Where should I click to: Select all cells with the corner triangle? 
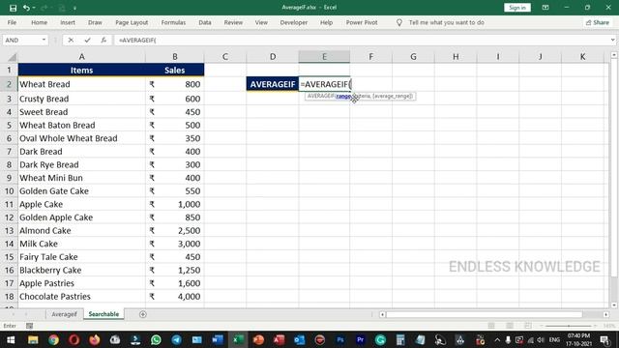pos(12,57)
